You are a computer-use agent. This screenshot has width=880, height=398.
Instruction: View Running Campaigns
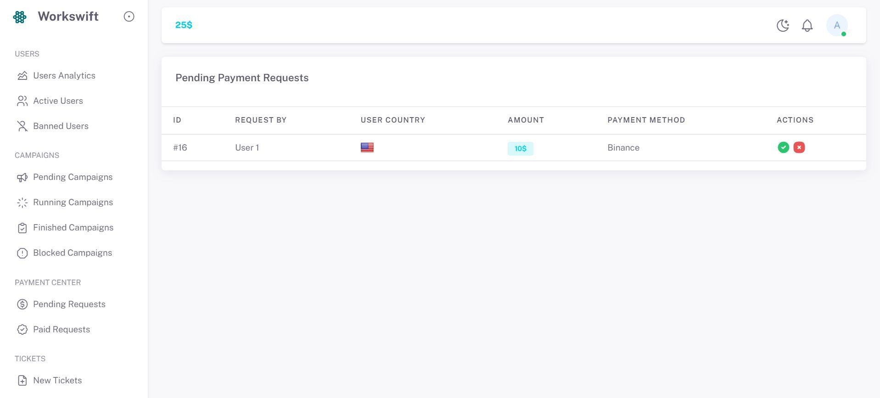pyautogui.click(x=73, y=202)
